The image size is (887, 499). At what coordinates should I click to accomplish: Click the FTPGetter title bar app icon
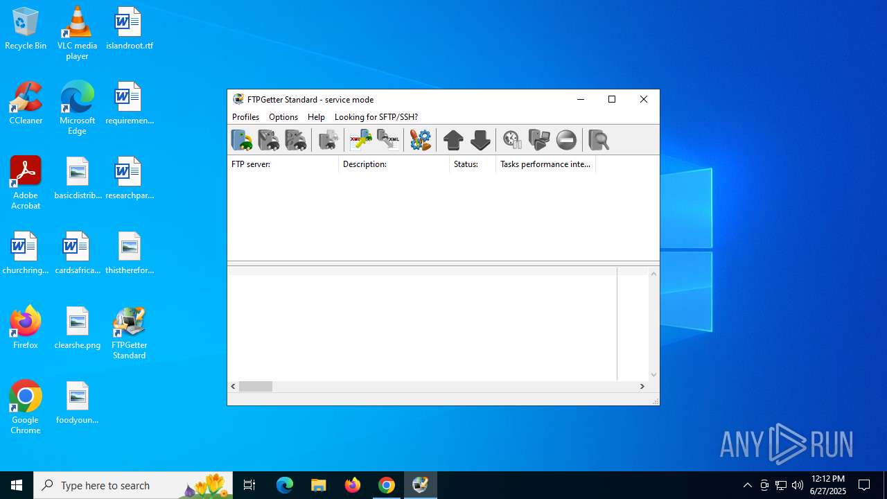(x=238, y=99)
